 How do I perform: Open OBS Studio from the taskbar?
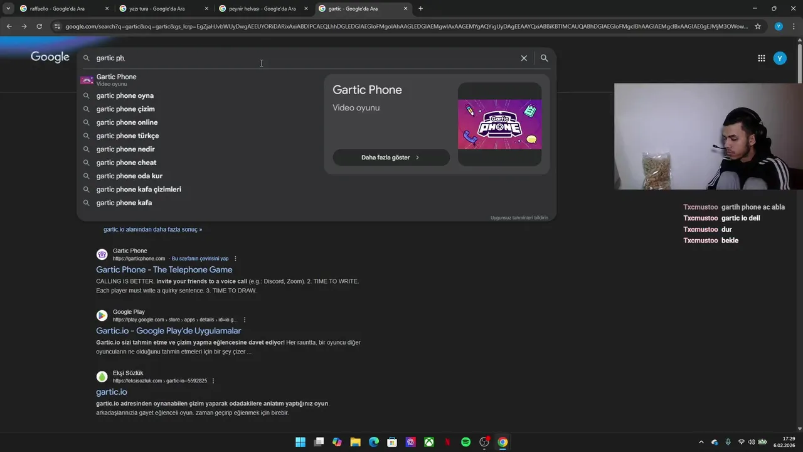484,442
